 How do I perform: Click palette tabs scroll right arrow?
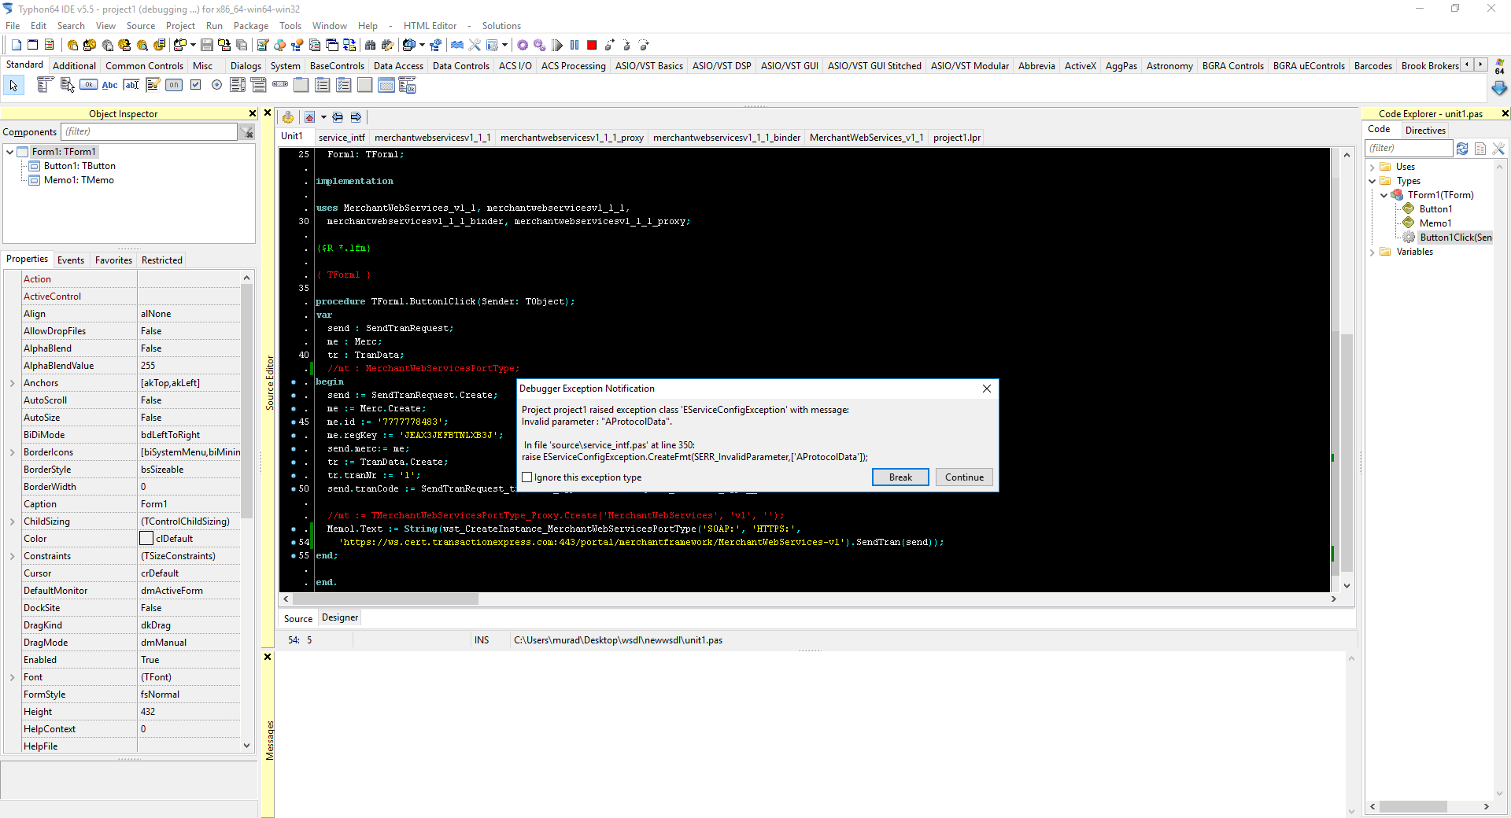[x=1481, y=64]
